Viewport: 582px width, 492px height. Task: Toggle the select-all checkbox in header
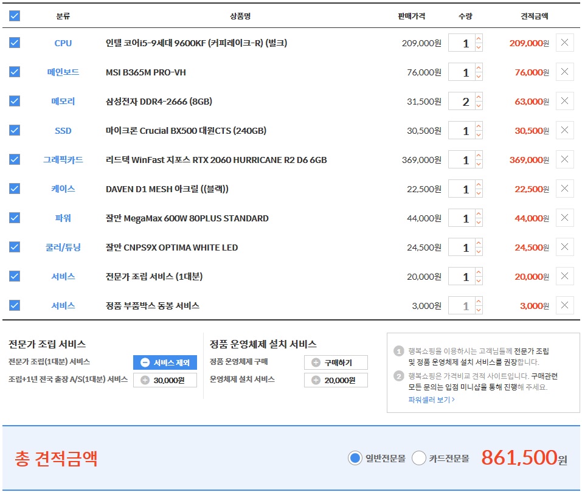(x=15, y=16)
